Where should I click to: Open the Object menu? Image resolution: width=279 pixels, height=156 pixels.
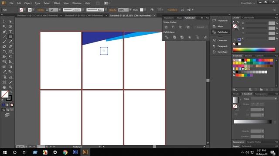[x=28, y=3]
